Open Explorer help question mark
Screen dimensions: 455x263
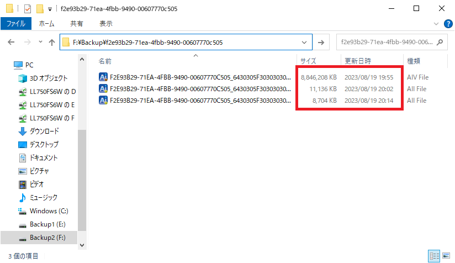(x=448, y=24)
